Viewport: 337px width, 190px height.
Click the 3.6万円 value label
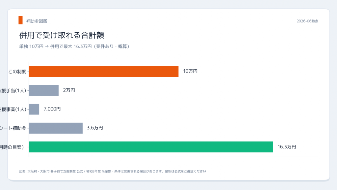point(95,128)
